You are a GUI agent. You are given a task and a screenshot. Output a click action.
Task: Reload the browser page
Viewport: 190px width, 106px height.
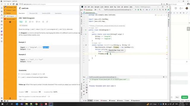pos(13,4)
